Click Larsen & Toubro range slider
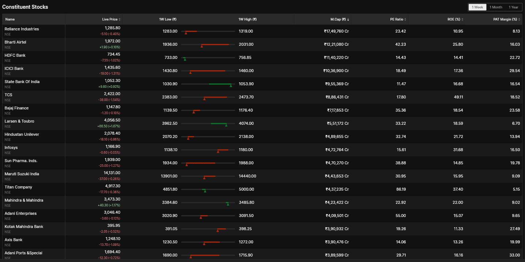The width and height of the screenshot is (525, 262). click(x=208, y=124)
